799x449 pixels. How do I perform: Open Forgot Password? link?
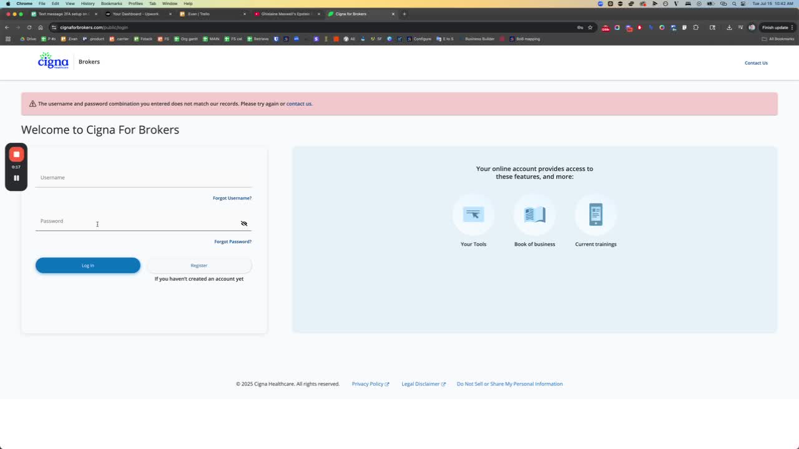[x=233, y=242]
